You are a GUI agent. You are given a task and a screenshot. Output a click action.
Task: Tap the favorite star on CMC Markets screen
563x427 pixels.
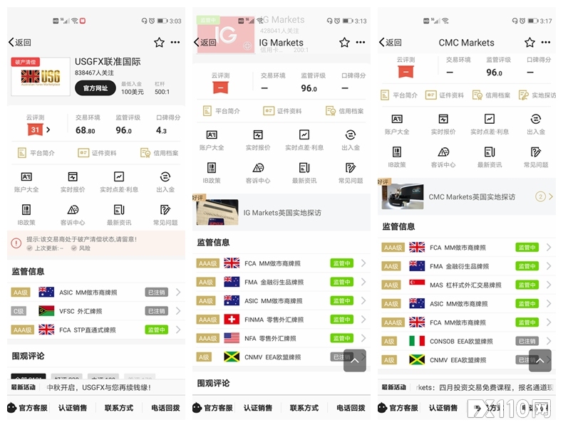pos(530,43)
